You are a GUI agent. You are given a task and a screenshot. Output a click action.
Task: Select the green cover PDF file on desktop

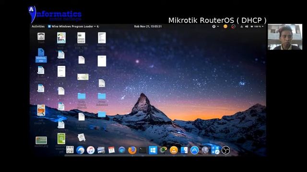pyautogui.click(x=61, y=139)
